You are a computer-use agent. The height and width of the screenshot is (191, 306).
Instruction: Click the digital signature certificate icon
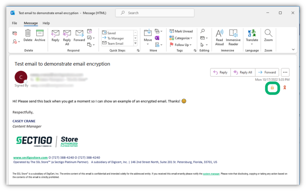point(284,88)
